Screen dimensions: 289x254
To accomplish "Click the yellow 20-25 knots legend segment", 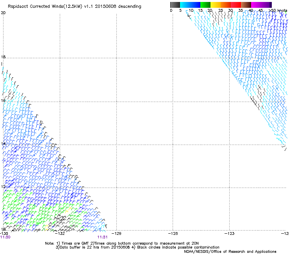I will point(216,5).
